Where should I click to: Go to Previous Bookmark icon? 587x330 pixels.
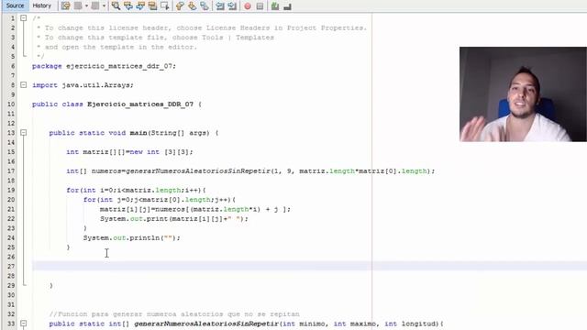pyautogui.click(x=180, y=6)
